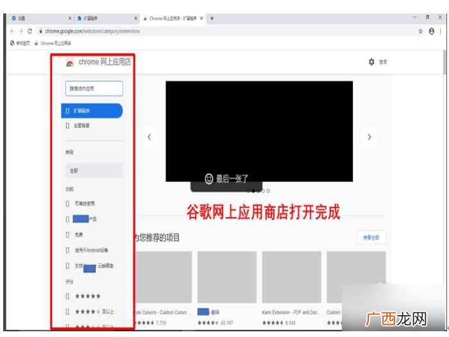
Task: Check the 免费 free filter
Action: 67,235
